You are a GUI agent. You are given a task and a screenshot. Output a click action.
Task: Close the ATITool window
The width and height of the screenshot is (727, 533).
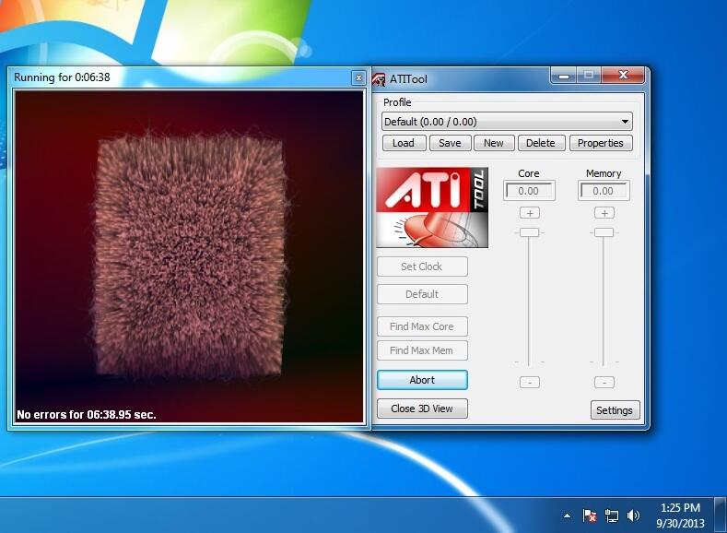(x=623, y=75)
